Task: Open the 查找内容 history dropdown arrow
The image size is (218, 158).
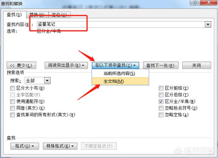Action: (208, 24)
